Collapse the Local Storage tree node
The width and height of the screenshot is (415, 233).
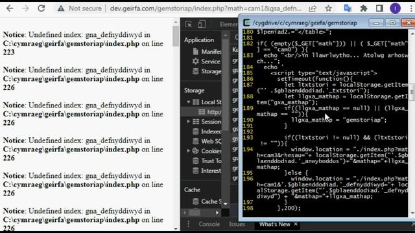click(189, 102)
